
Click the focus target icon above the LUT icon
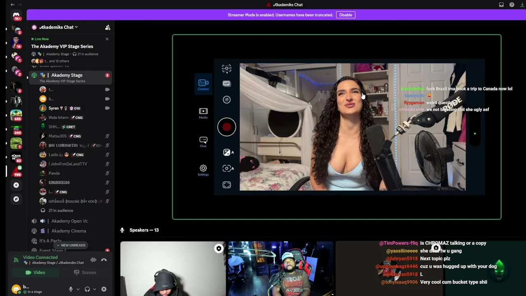(x=226, y=68)
